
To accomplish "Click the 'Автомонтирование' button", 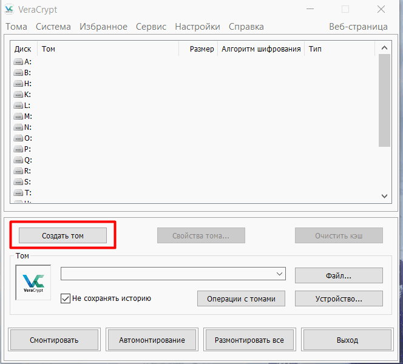I will coord(152,340).
